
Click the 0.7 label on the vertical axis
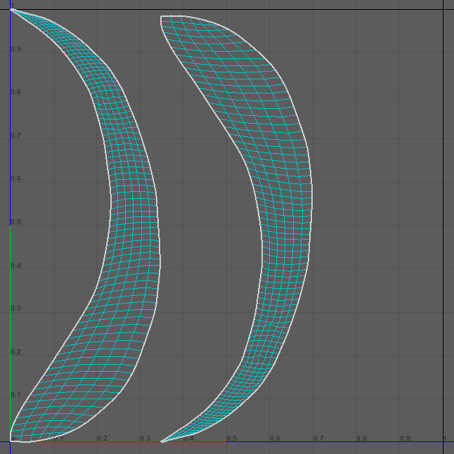[x=15, y=136]
